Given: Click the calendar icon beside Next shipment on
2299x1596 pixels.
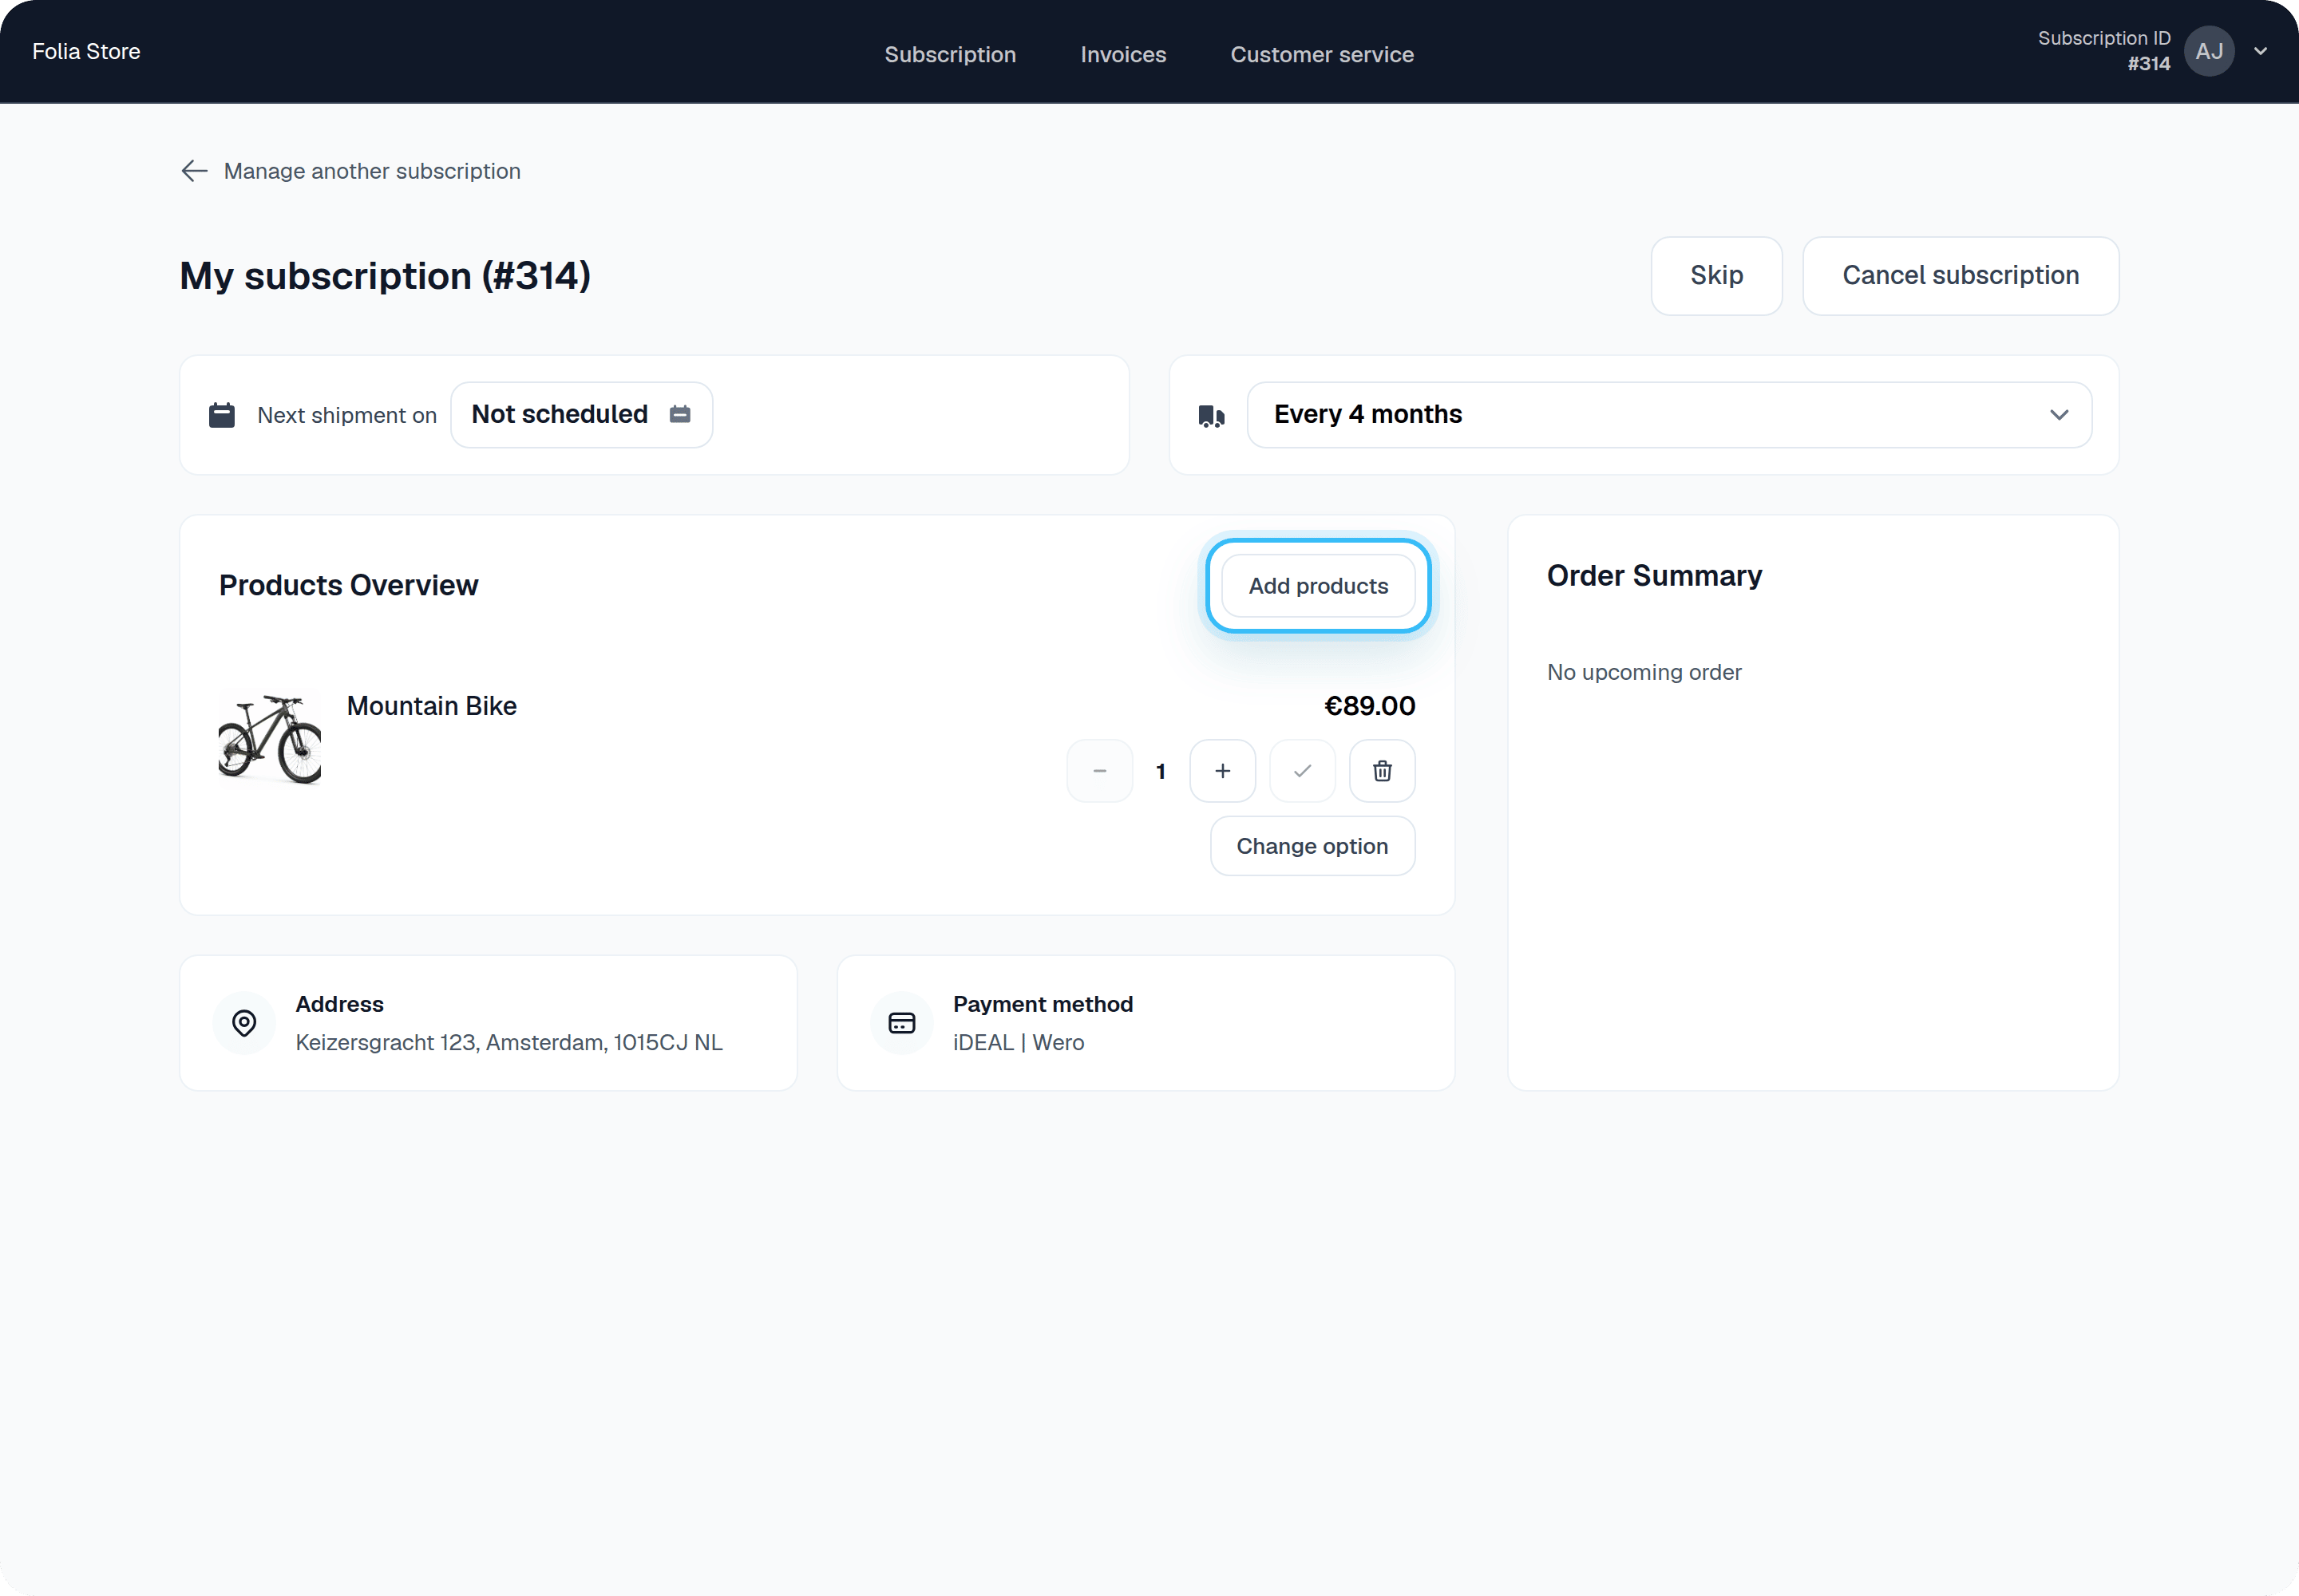Looking at the screenshot, I should (x=221, y=415).
